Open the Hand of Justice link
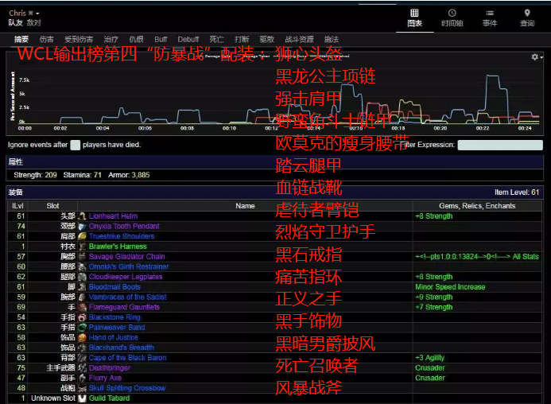Image resolution: width=551 pixels, height=404 pixels. click(114, 337)
